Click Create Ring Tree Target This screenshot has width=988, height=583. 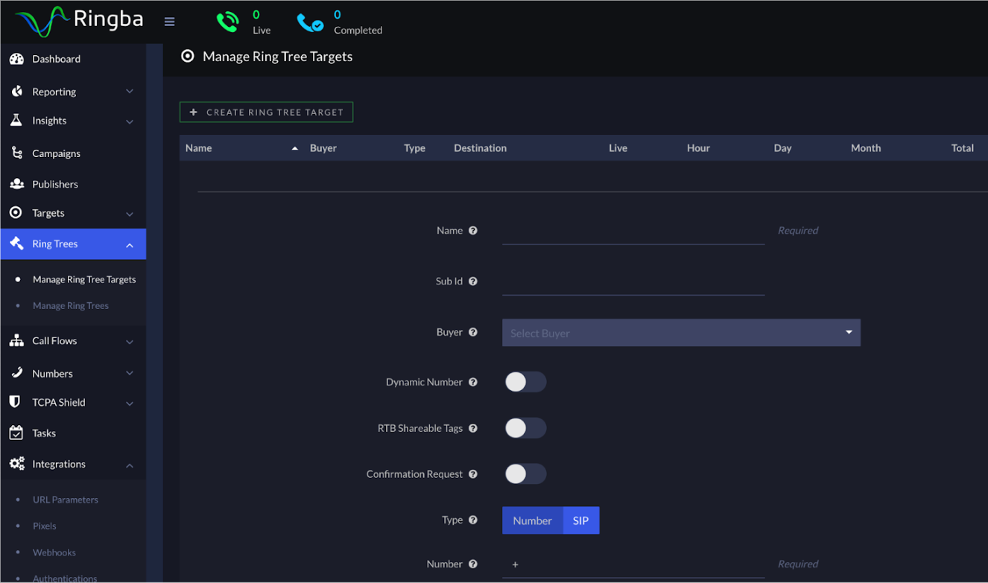point(266,112)
